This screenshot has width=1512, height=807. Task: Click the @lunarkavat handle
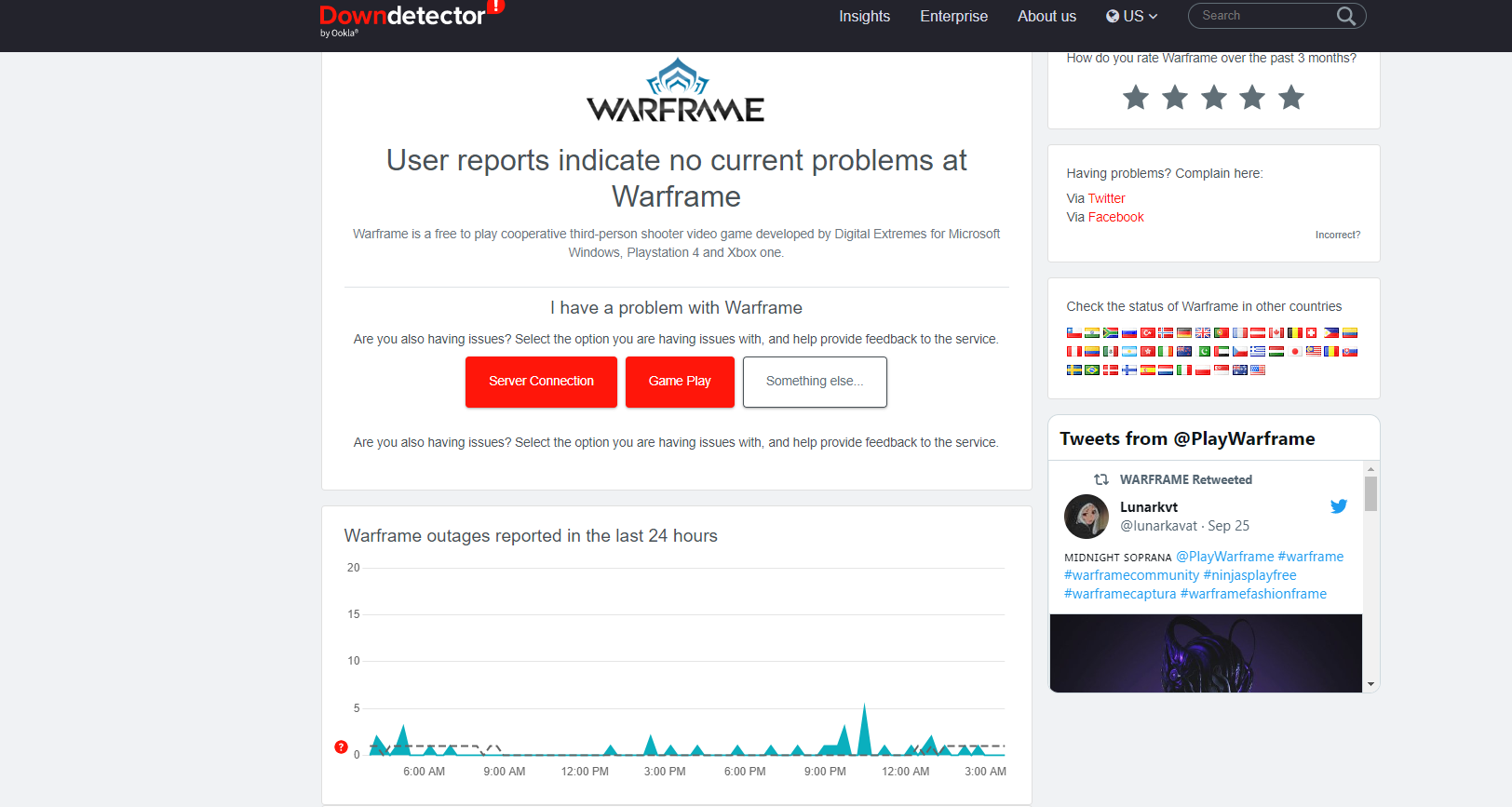pos(1158,526)
